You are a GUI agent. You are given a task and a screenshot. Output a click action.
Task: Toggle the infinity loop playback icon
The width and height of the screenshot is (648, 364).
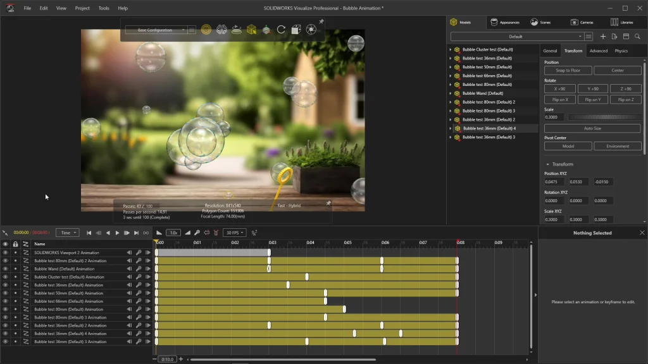(x=146, y=233)
